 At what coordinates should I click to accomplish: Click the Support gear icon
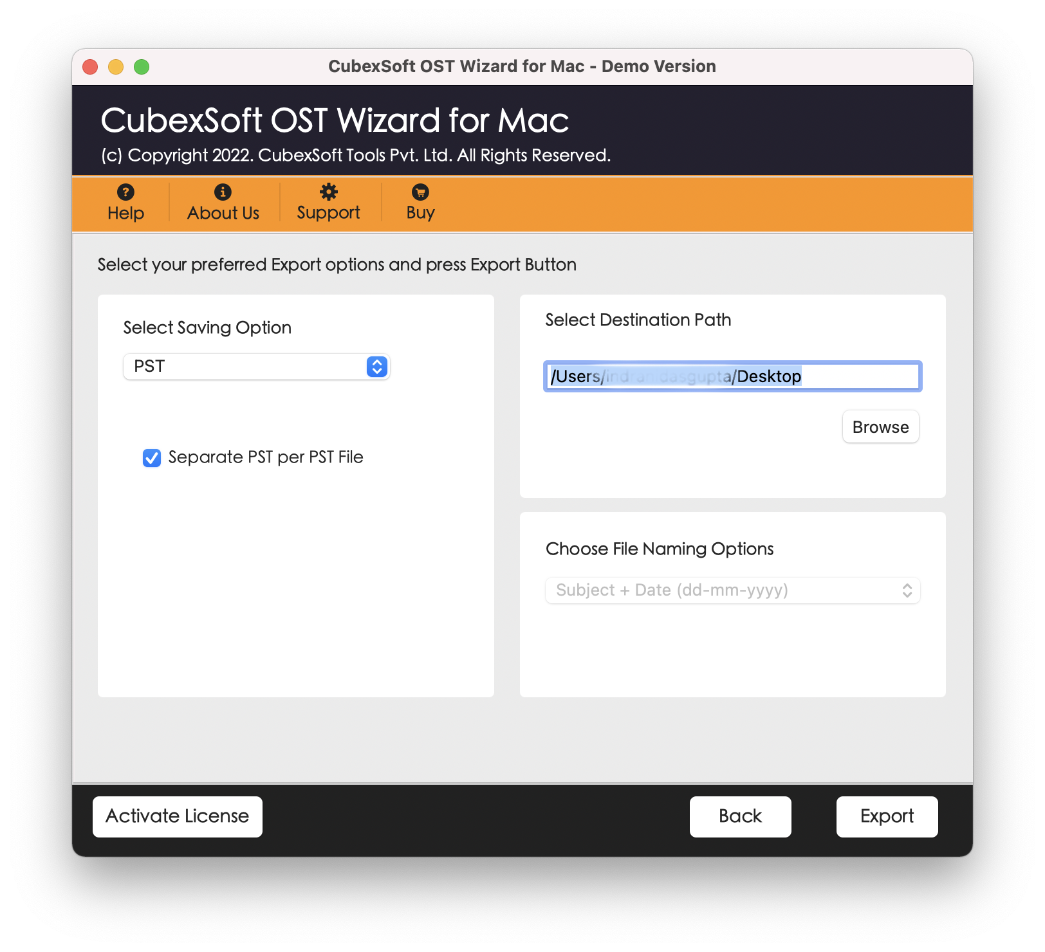pos(329,192)
